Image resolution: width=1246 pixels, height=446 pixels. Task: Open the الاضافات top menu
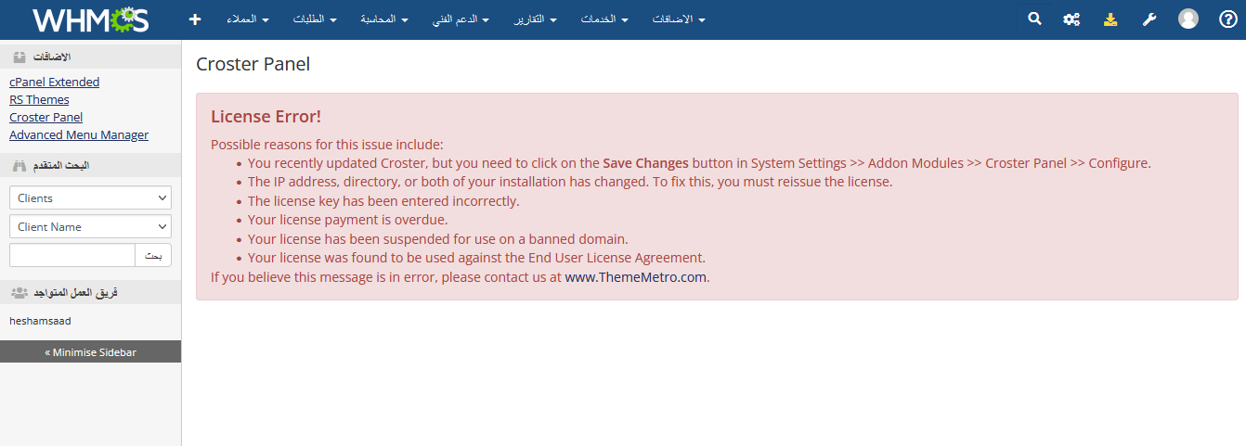tap(679, 19)
